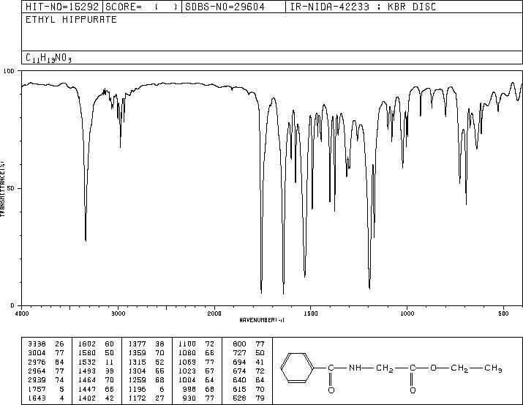The width and height of the screenshot is (523, 405).
Task: Click the terminal CH3 group in the structure
Action: tap(493, 368)
